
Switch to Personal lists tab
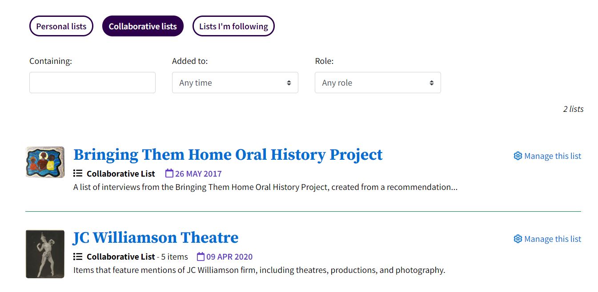(61, 26)
